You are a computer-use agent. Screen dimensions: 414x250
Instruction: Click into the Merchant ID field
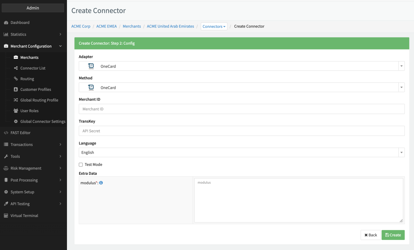[241, 109]
